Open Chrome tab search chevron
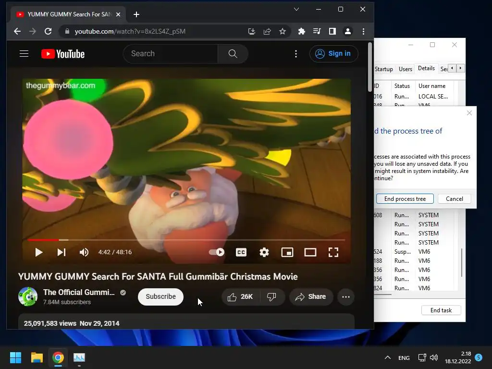The width and height of the screenshot is (492, 369). (x=296, y=9)
